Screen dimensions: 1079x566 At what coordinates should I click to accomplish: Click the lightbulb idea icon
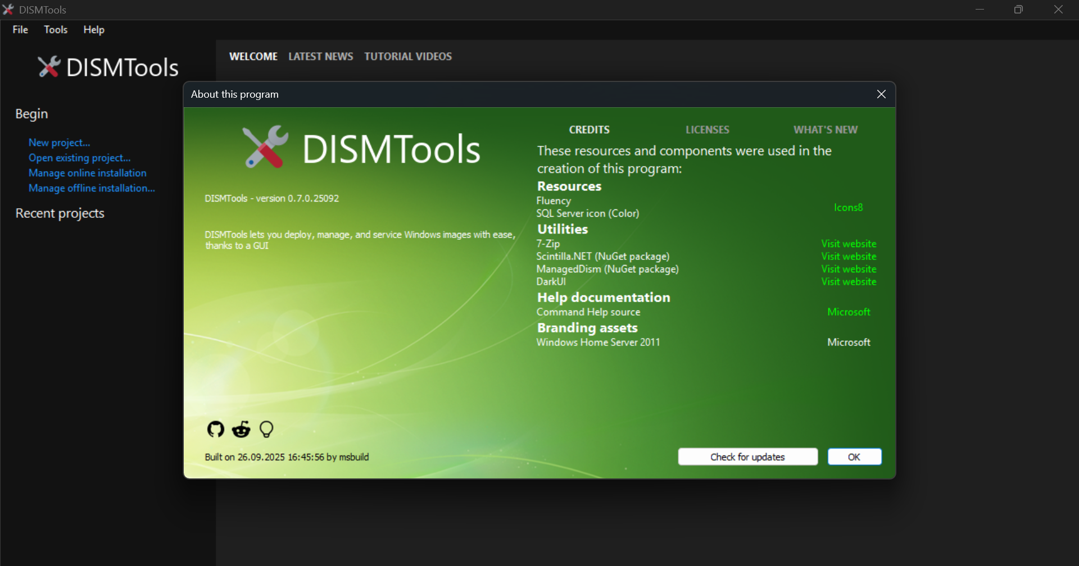[x=266, y=430]
